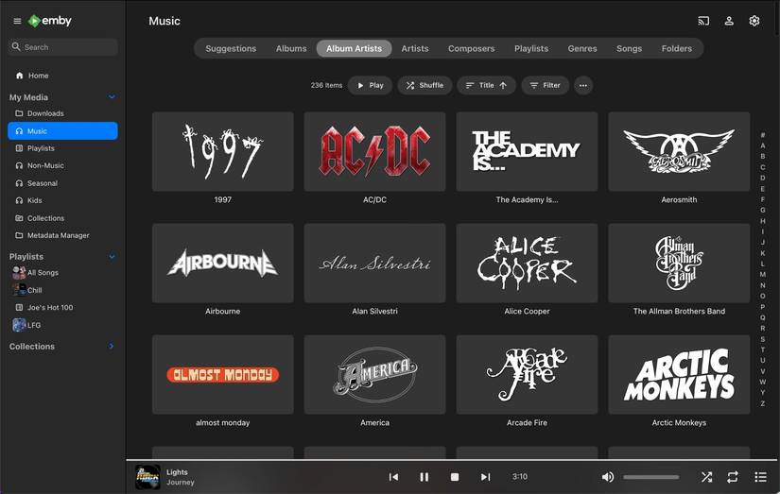The height and width of the screenshot is (494, 780).
Task: Stop playback
Action: [454, 477]
